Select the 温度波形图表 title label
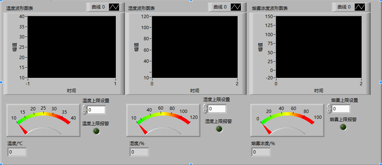Screen dimensions: 382x165 [x=20, y=8]
